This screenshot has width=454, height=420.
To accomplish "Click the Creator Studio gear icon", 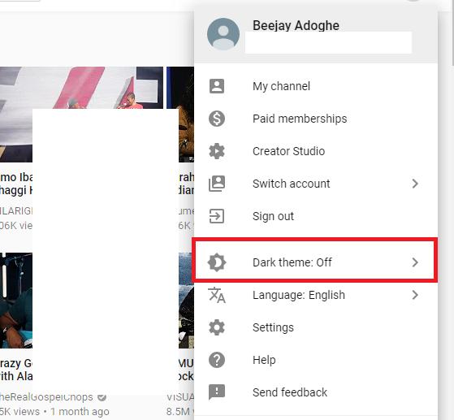I will coord(217,151).
